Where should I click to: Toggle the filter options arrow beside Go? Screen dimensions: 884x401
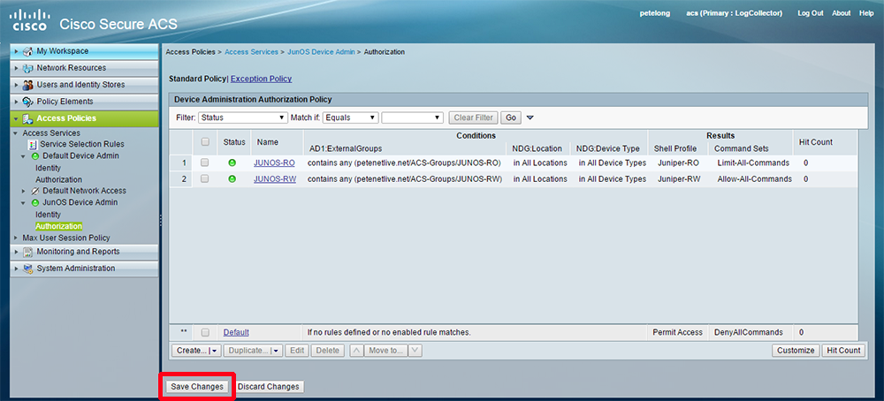(x=530, y=117)
